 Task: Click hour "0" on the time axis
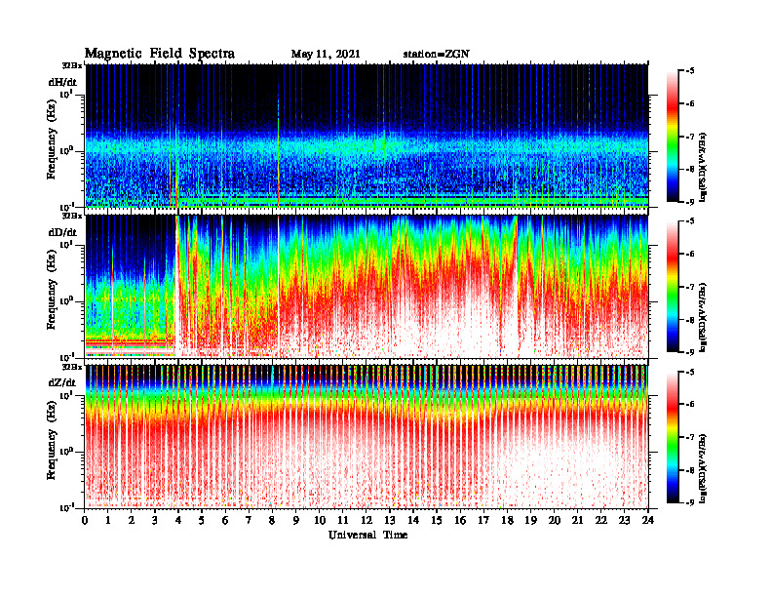85,521
